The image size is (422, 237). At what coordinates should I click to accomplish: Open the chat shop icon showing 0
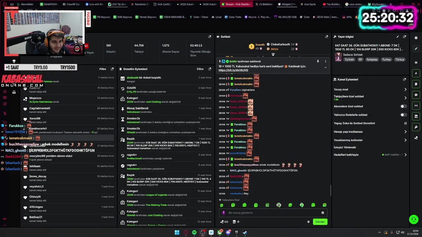click(x=236, y=222)
